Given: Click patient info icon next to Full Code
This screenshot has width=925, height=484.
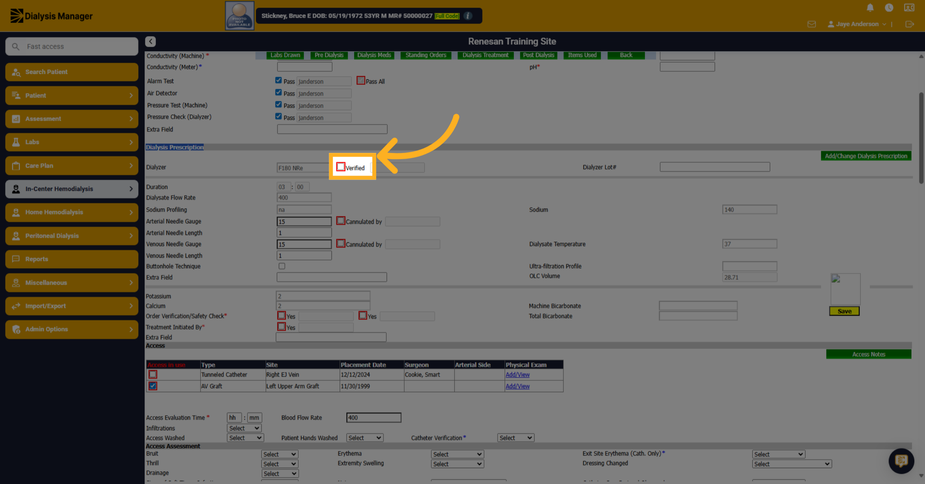Looking at the screenshot, I should coord(468,16).
